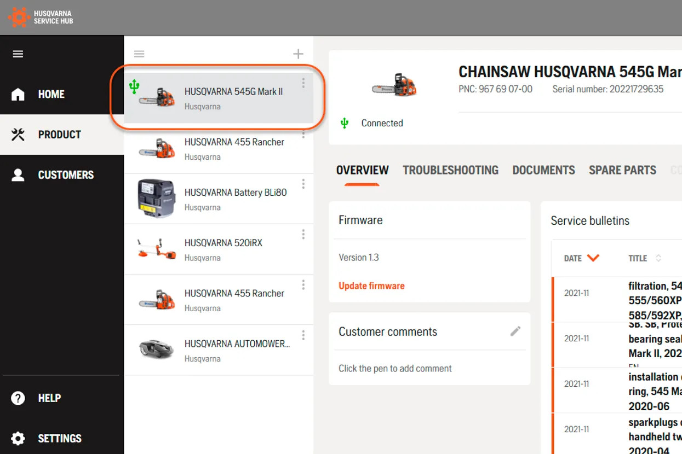The height and width of the screenshot is (454, 682).
Task: Open the Documents tab
Action: point(543,170)
